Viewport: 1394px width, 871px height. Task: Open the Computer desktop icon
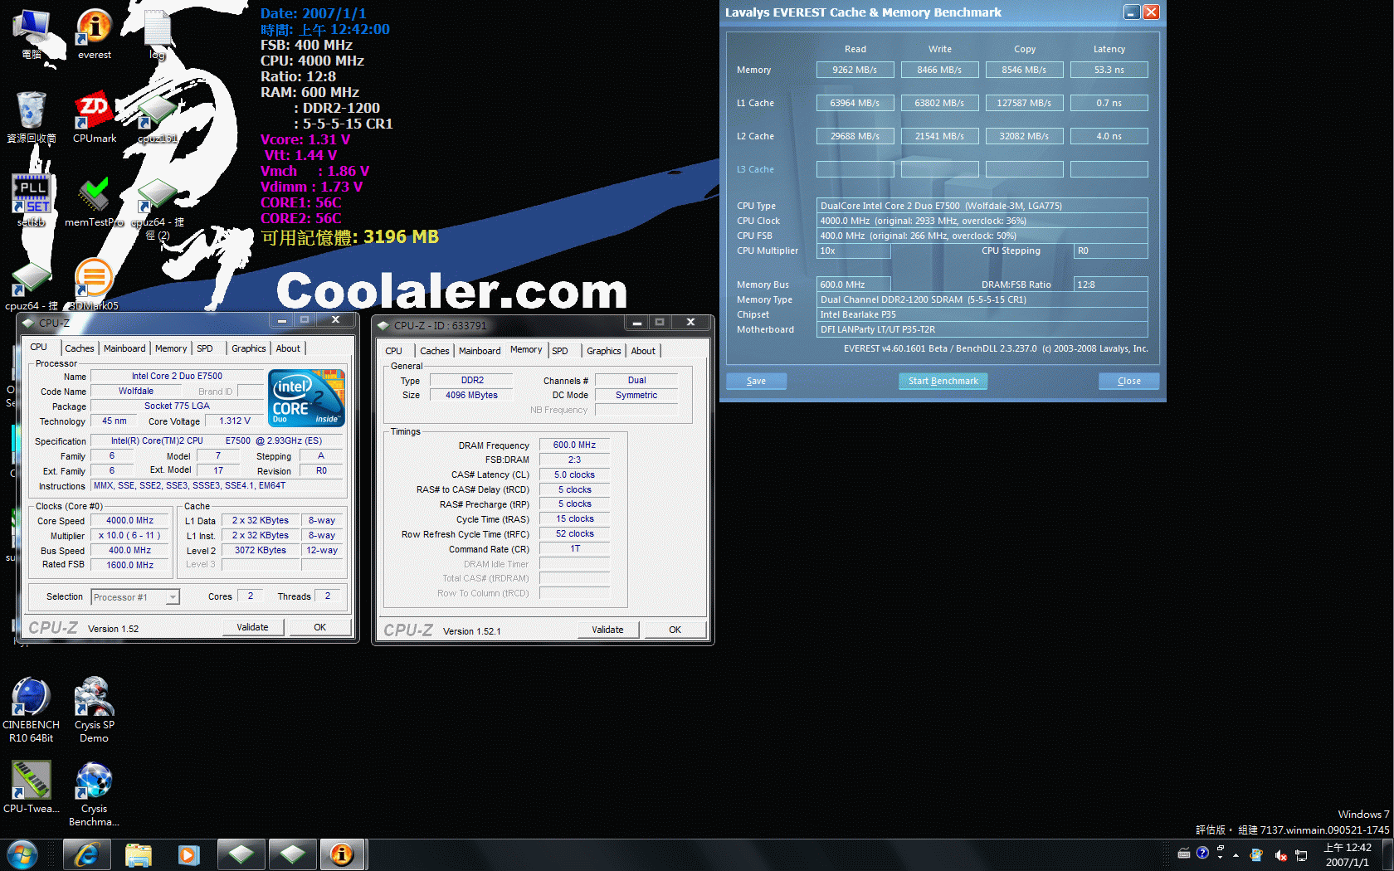point(32,33)
